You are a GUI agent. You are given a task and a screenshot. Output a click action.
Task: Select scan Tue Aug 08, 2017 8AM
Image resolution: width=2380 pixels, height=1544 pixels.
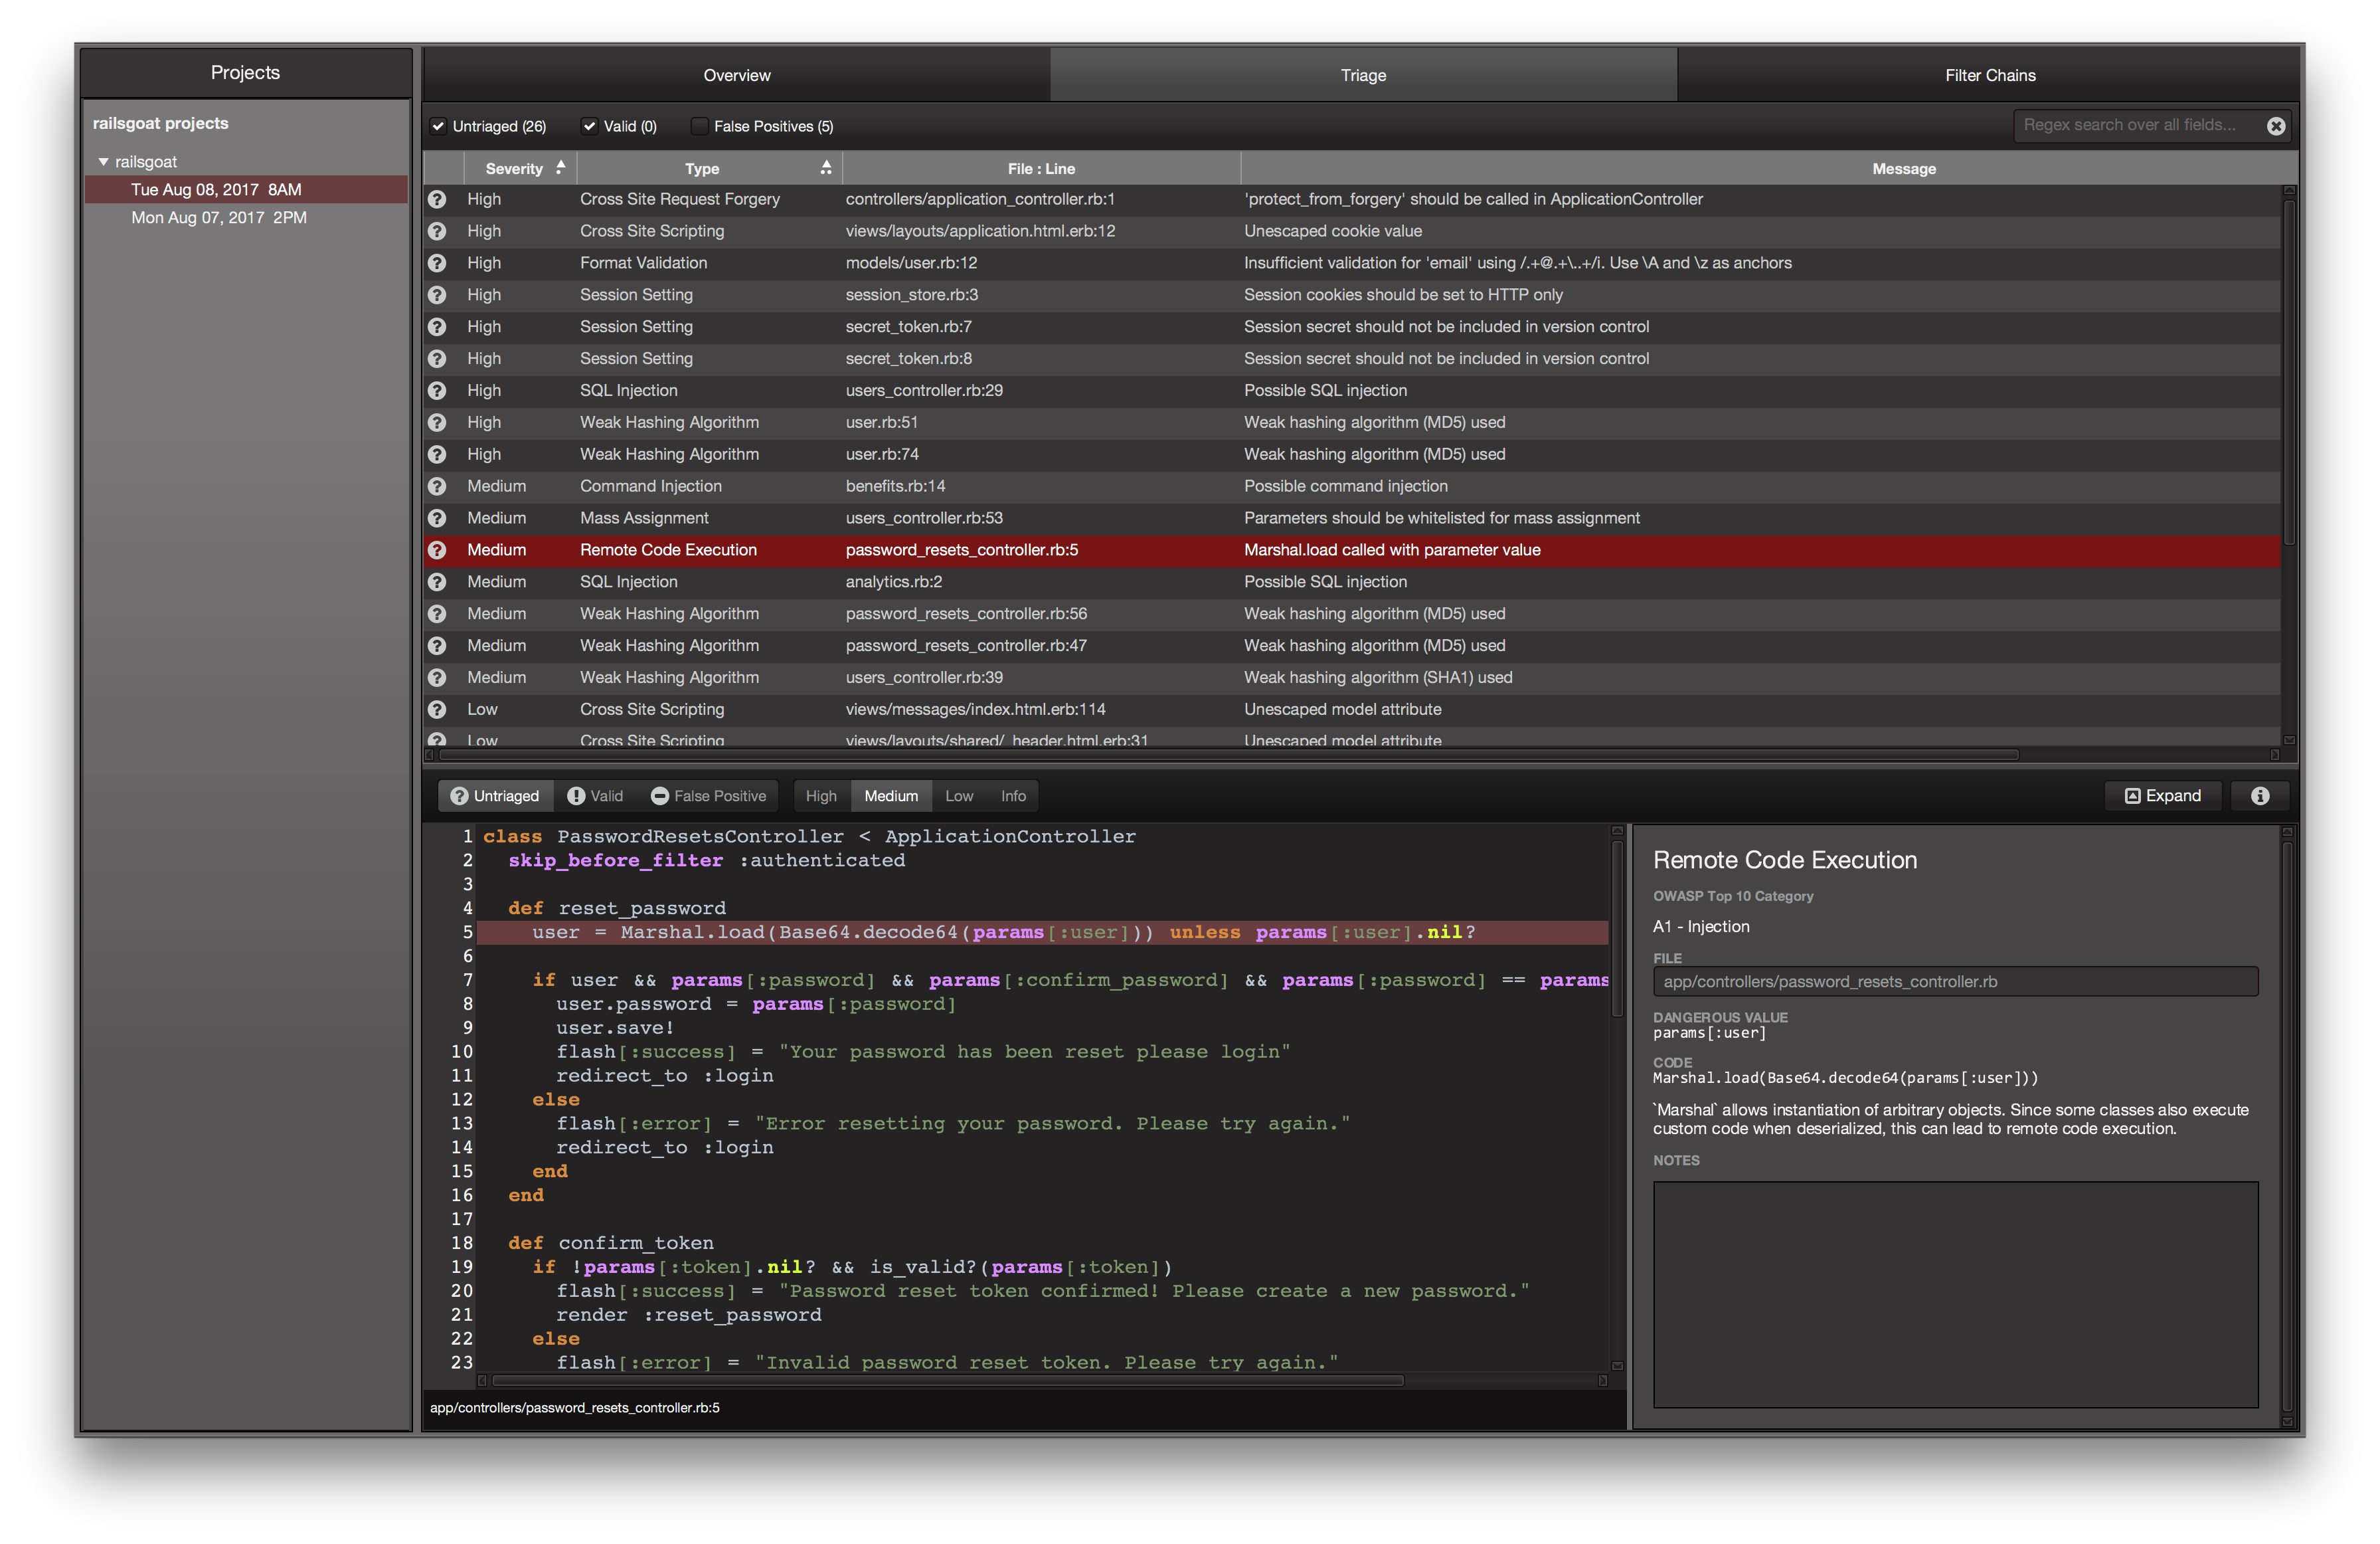pos(246,189)
